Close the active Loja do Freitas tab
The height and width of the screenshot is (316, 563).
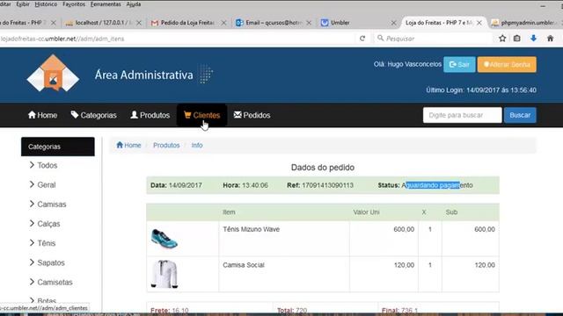coord(479,23)
